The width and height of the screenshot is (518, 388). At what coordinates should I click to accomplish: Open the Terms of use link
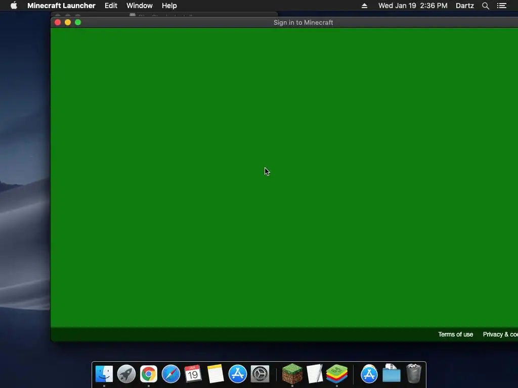[x=455, y=334]
